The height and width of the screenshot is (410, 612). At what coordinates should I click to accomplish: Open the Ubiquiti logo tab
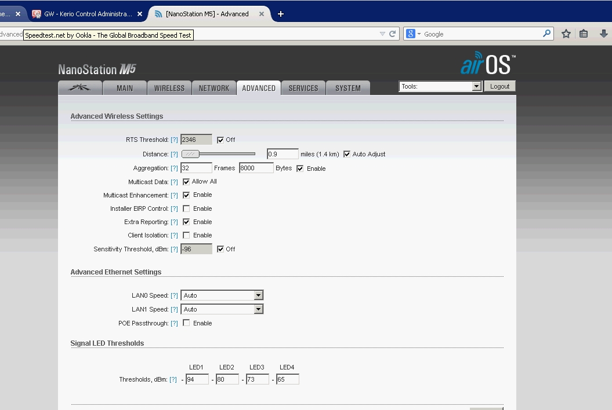[x=80, y=87]
